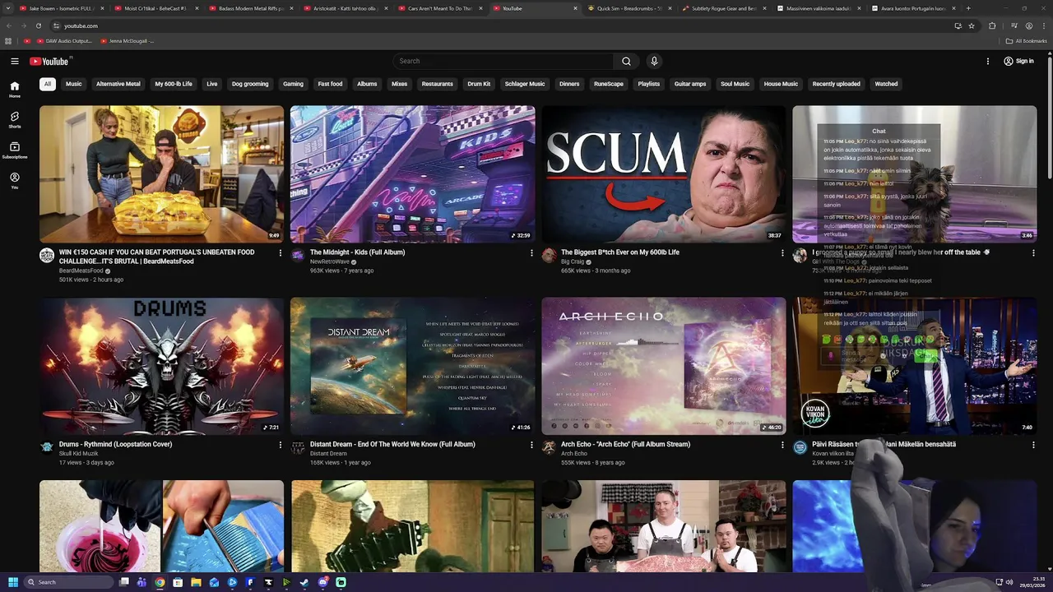The height and width of the screenshot is (592, 1053).
Task: Open BeardMeatsFood channel link
Action: tap(81, 271)
